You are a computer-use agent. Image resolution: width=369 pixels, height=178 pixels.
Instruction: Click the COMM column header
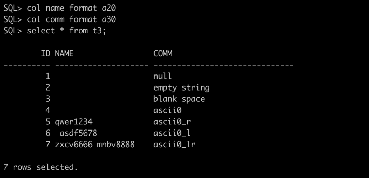point(163,53)
